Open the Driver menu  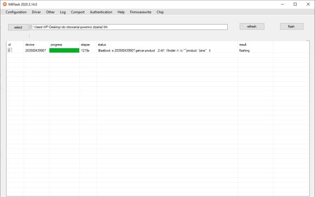pos(36,12)
